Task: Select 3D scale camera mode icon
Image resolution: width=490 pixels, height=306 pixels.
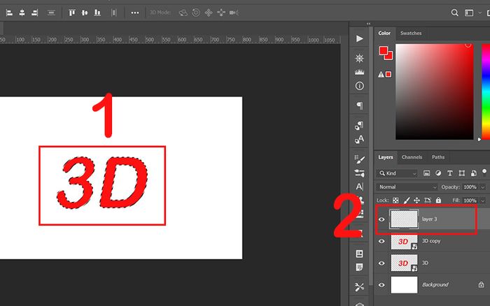Action: (234, 13)
